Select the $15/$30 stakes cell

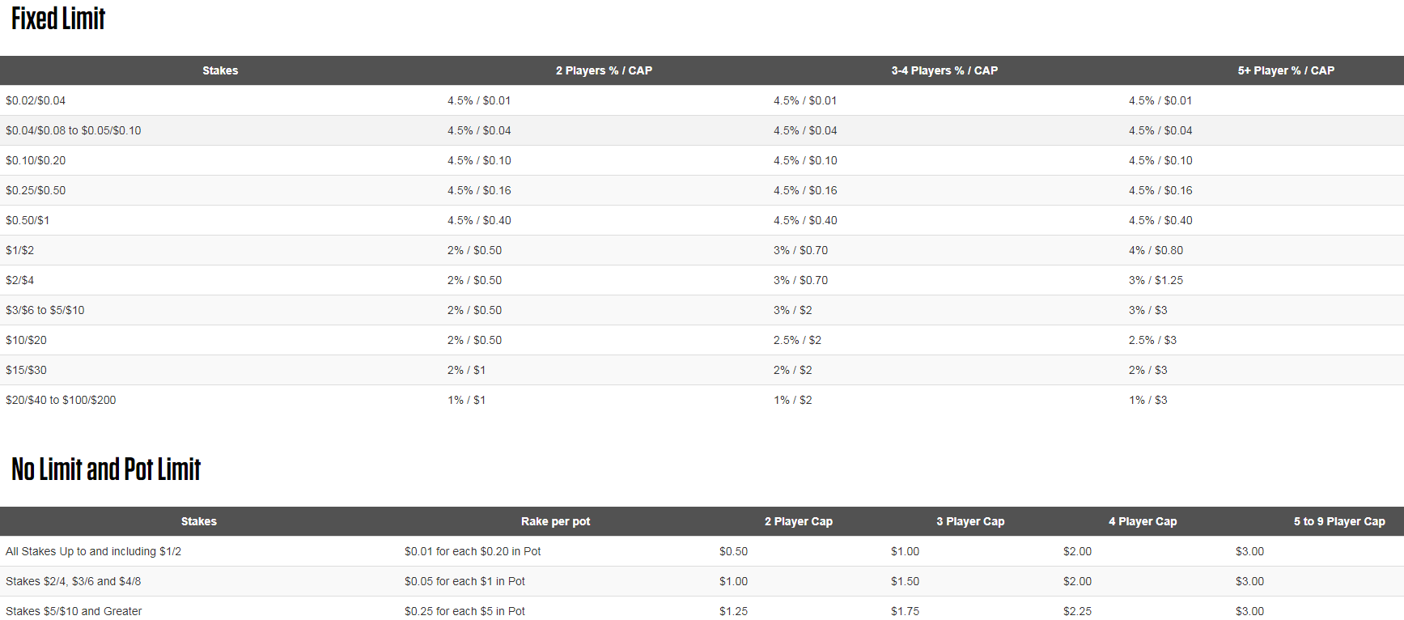pyautogui.click(x=27, y=370)
